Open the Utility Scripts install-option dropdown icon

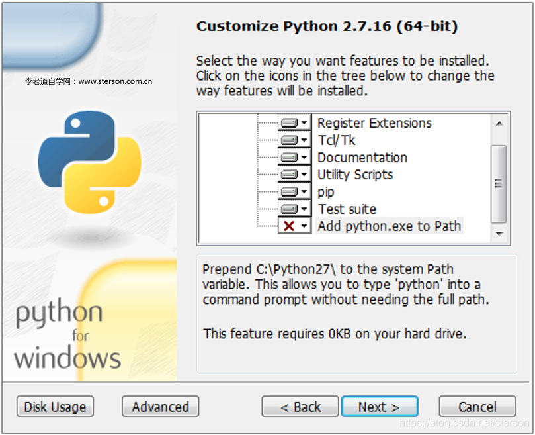click(295, 175)
